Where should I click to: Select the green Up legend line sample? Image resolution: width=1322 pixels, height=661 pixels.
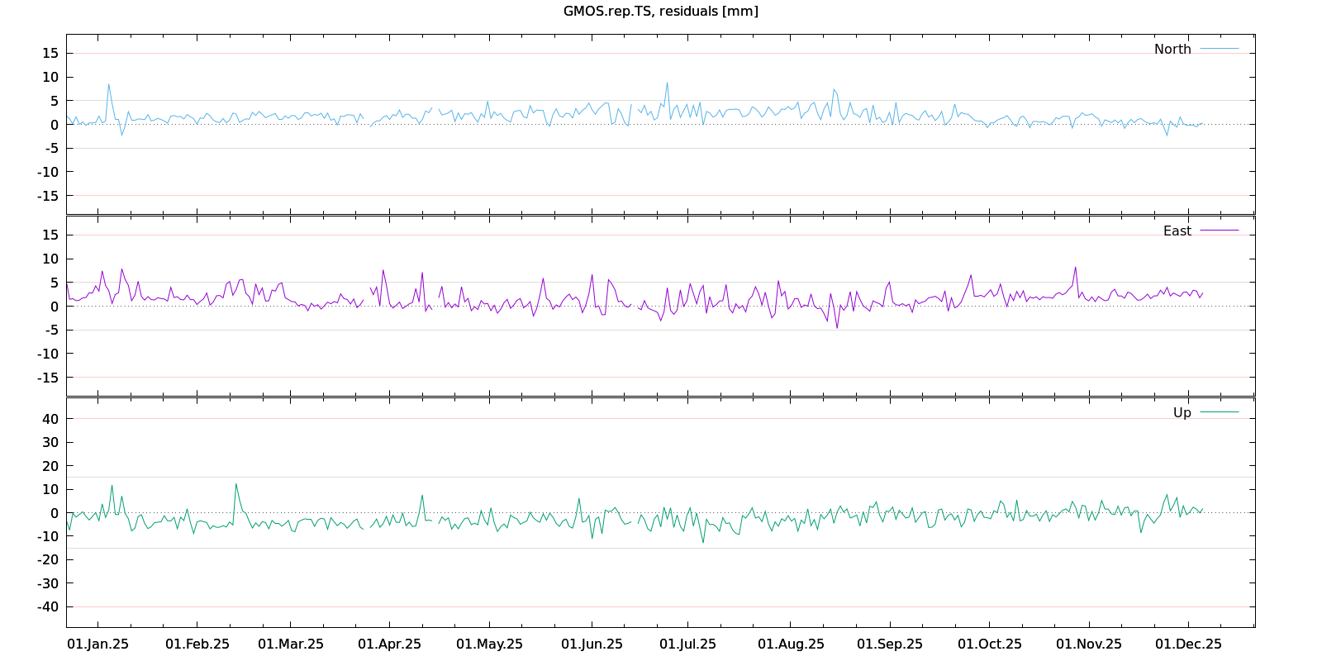point(1219,412)
